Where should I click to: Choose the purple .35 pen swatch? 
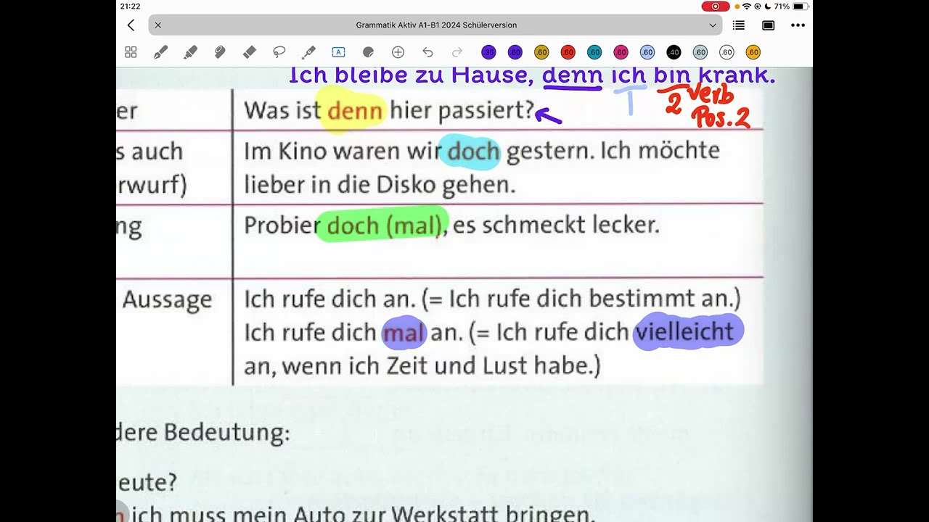tap(488, 52)
